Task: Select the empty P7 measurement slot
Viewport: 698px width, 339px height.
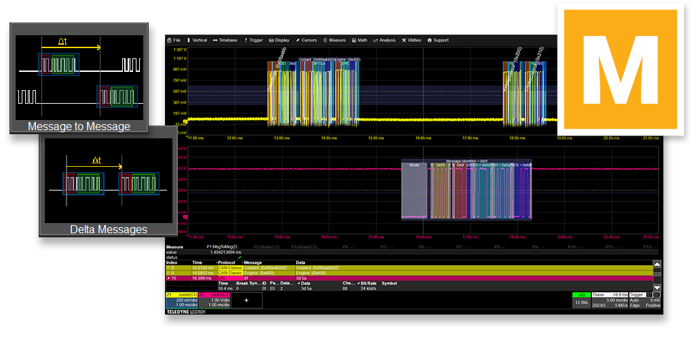Action: point(463,247)
